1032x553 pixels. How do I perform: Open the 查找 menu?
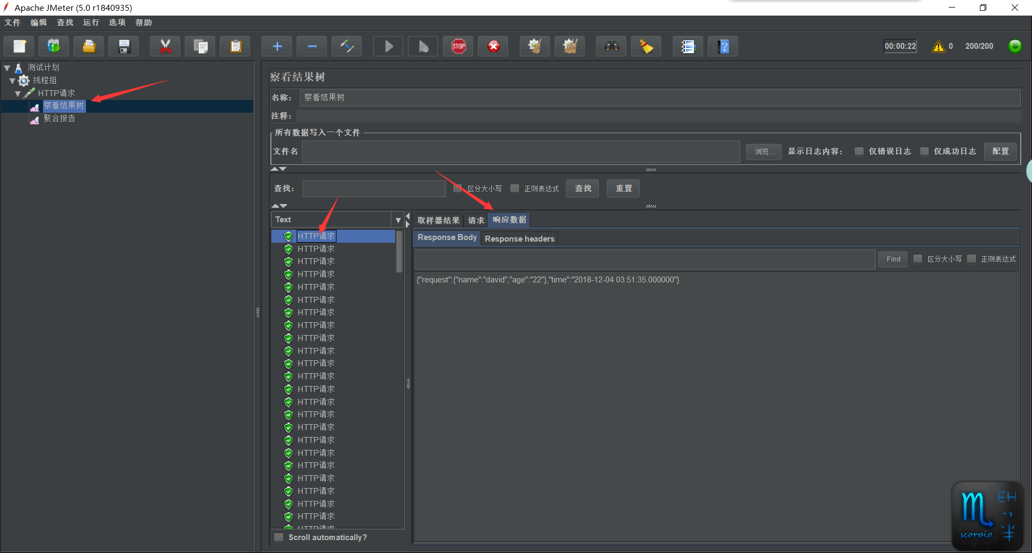click(x=65, y=23)
